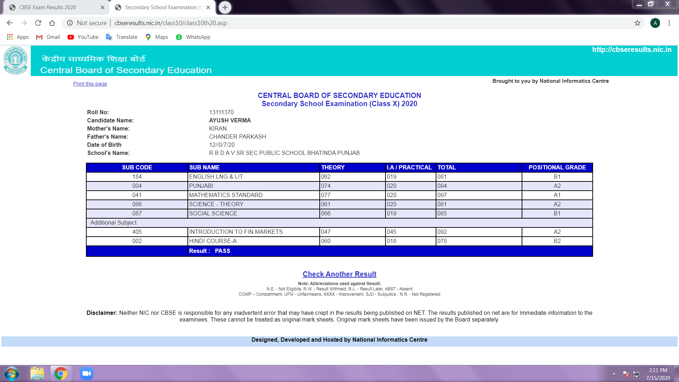
Task: Open the profile avatar A
Action: click(x=655, y=23)
